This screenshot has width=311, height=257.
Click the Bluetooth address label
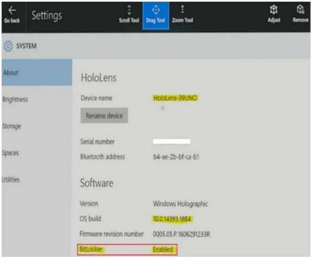pyautogui.click(x=102, y=157)
